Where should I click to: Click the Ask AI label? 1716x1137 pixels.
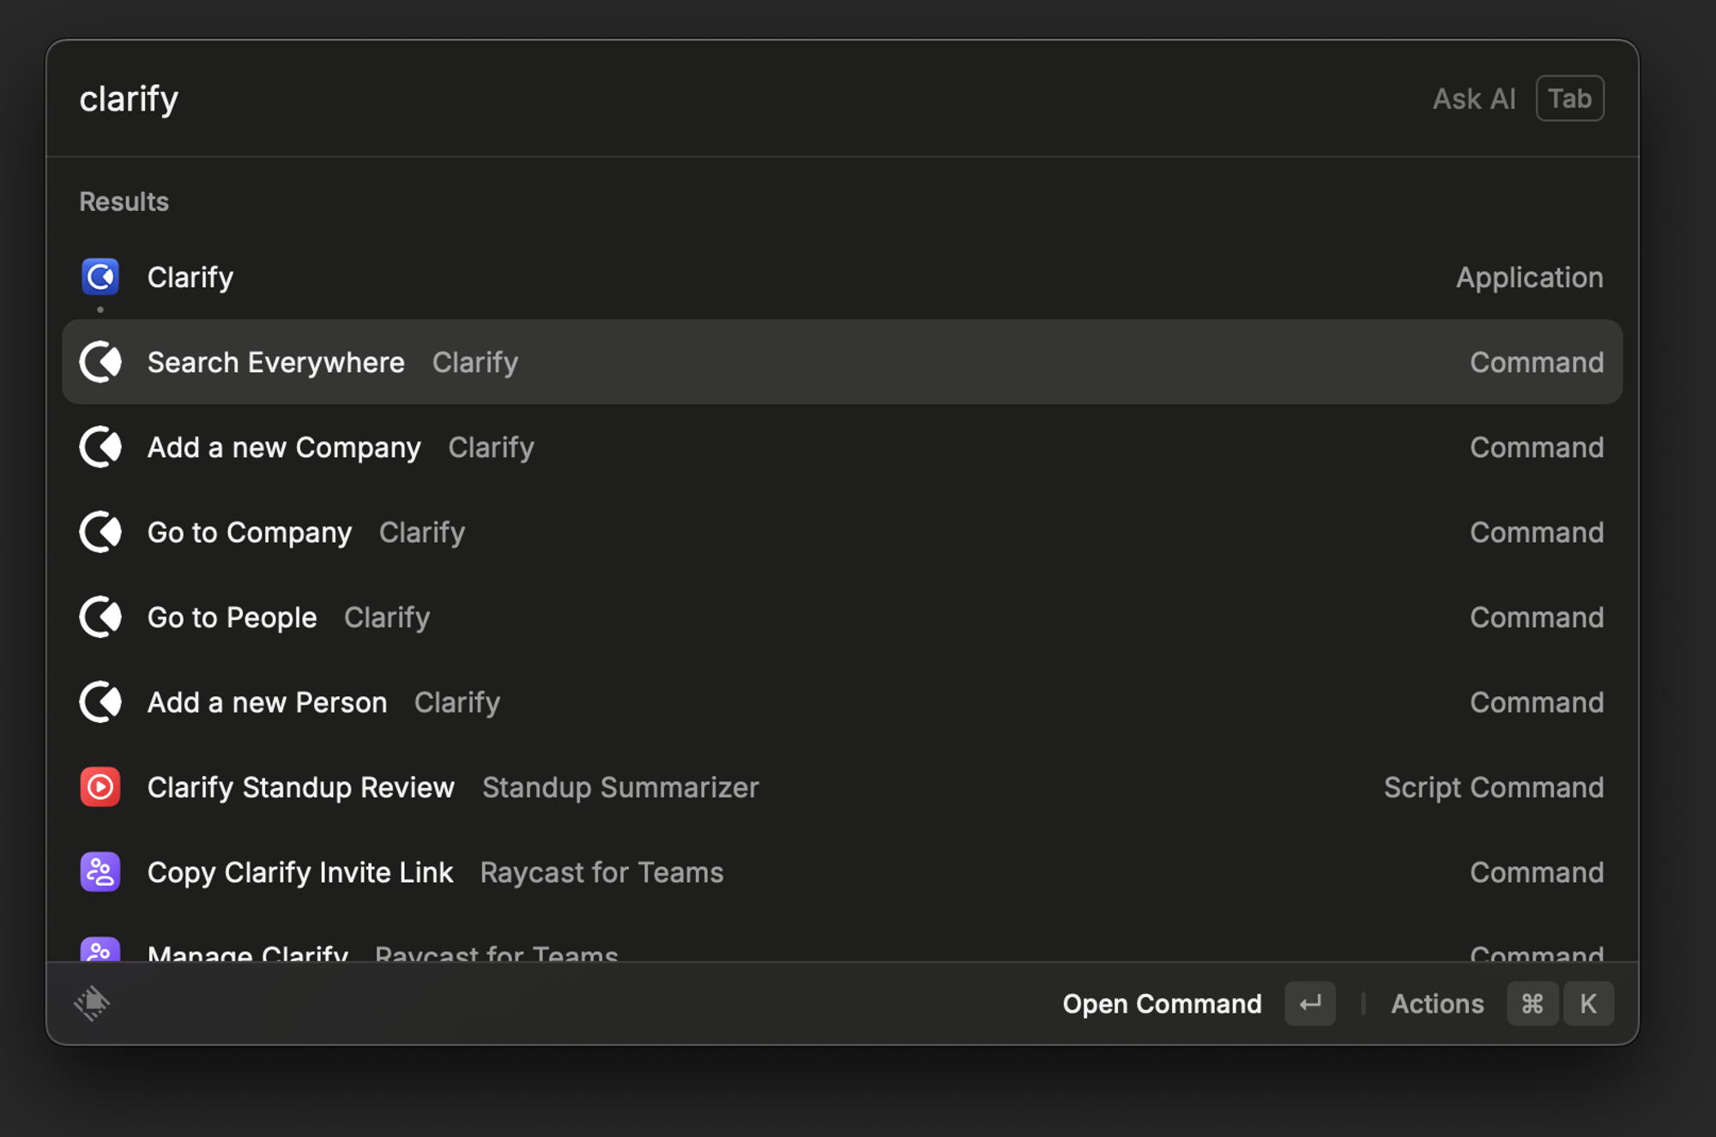[1474, 99]
